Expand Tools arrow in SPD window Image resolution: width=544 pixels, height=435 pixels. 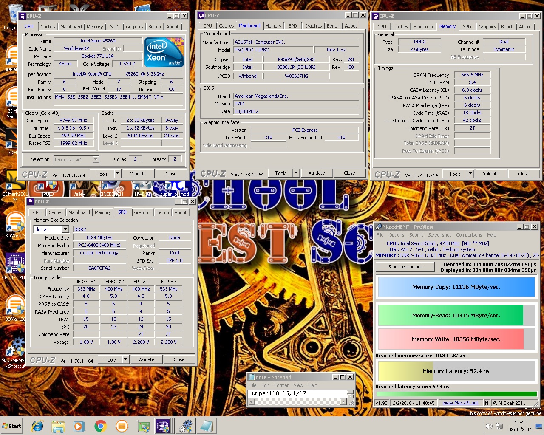click(126, 359)
